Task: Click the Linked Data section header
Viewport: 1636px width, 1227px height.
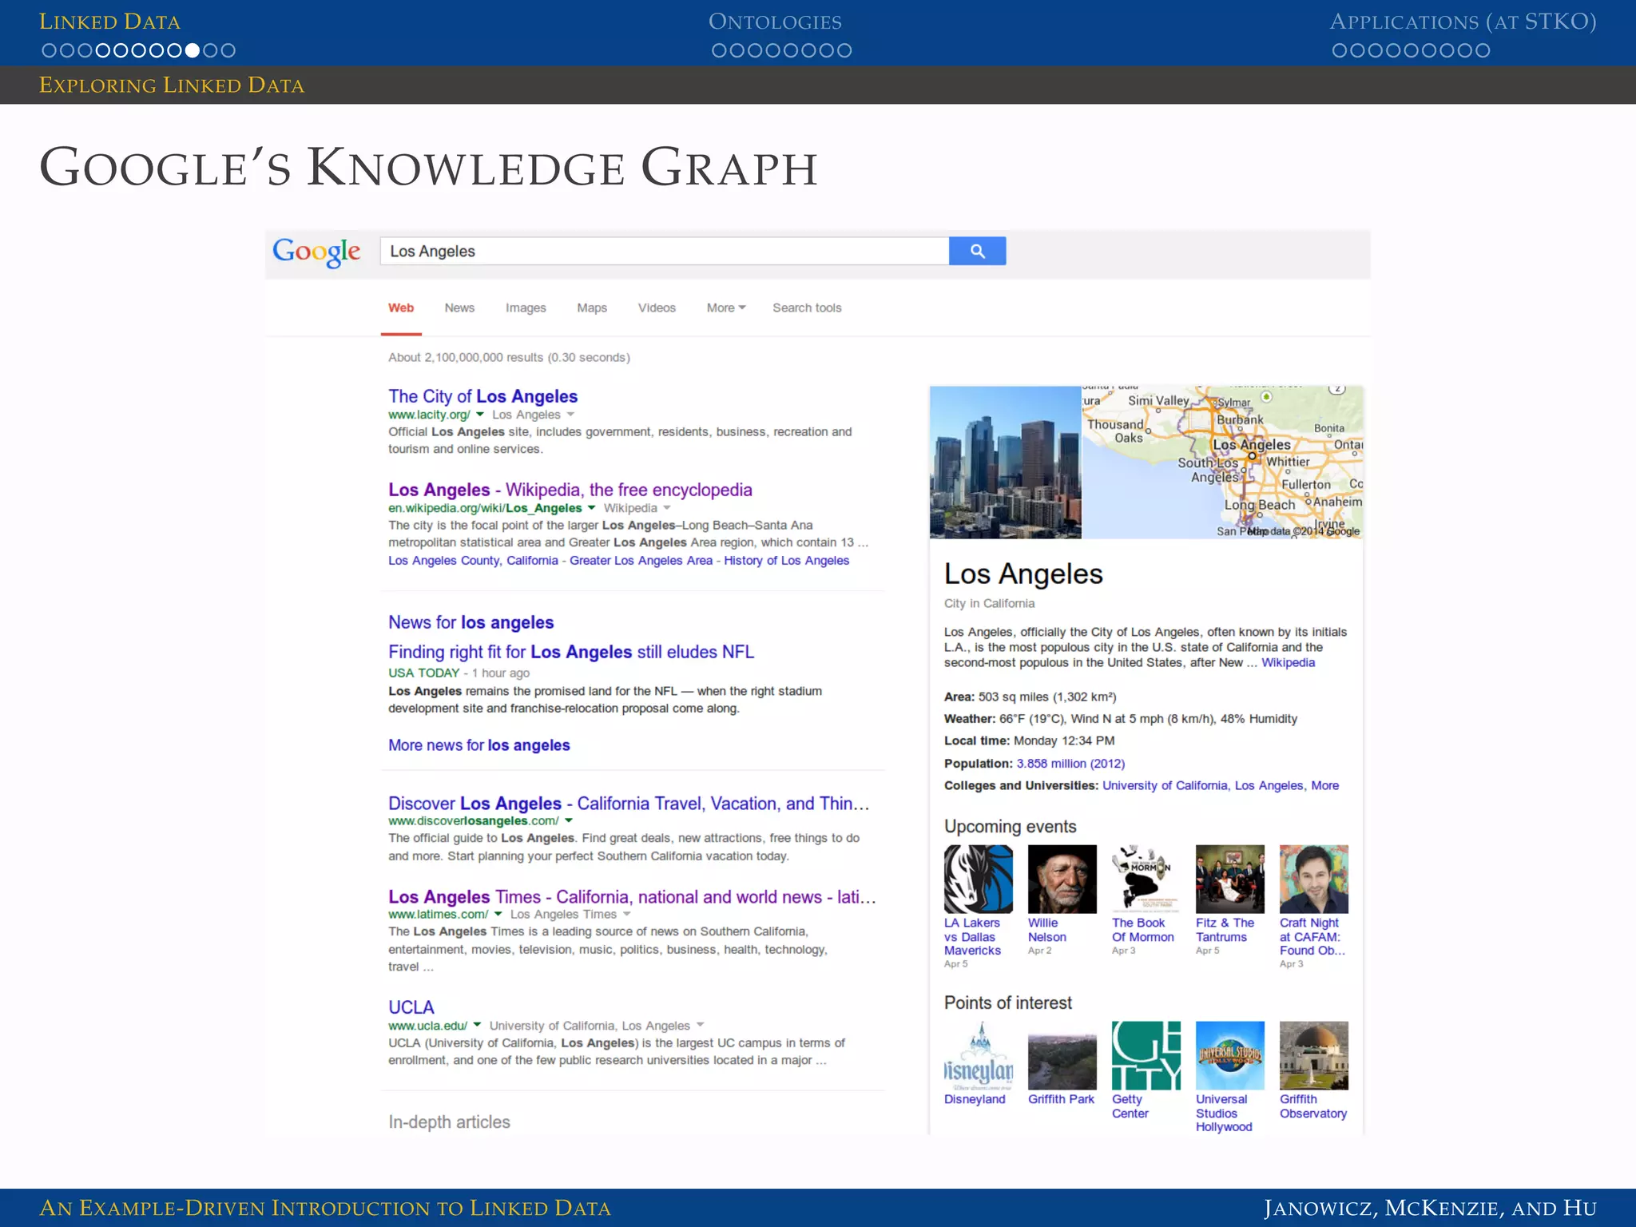Action: click(110, 22)
